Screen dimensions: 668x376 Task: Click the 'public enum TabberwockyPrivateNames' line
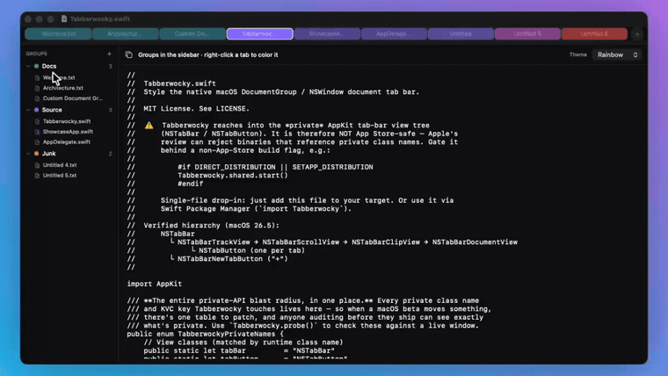click(205, 334)
